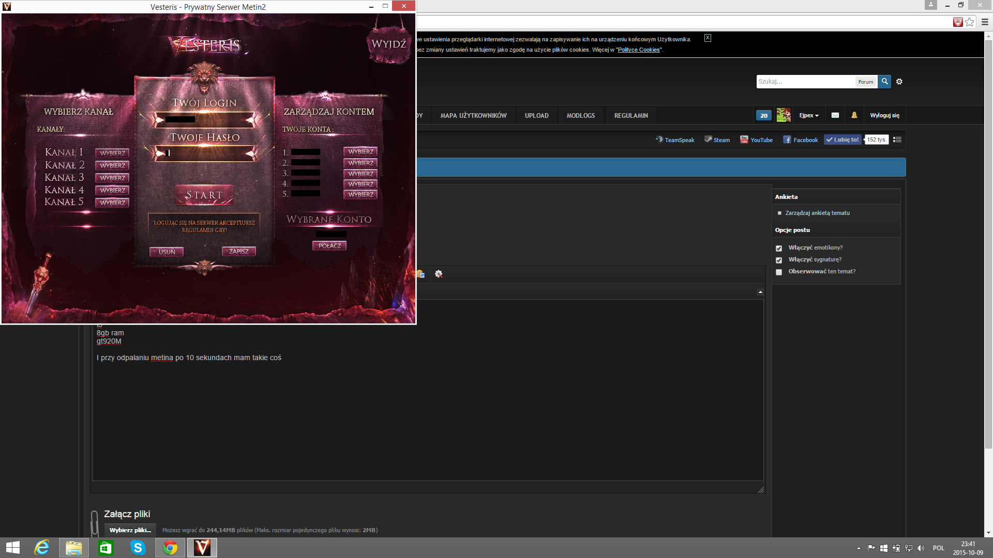Click the Lubię to! like button

[x=842, y=139]
